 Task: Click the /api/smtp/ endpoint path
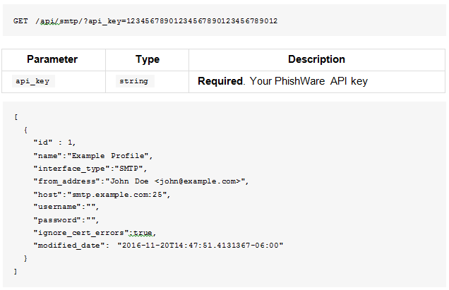coord(59,21)
